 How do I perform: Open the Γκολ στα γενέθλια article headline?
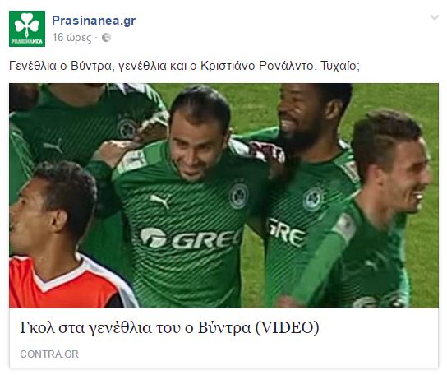[169, 327]
